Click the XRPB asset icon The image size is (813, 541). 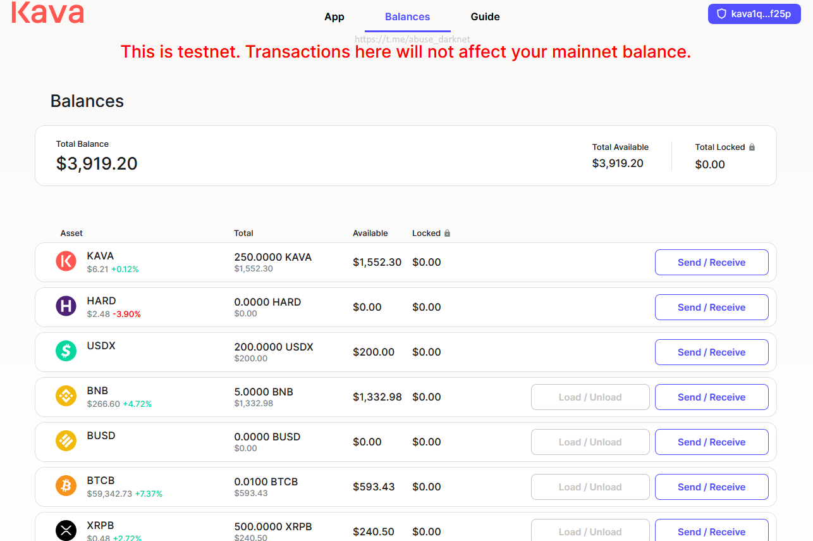coord(66,531)
